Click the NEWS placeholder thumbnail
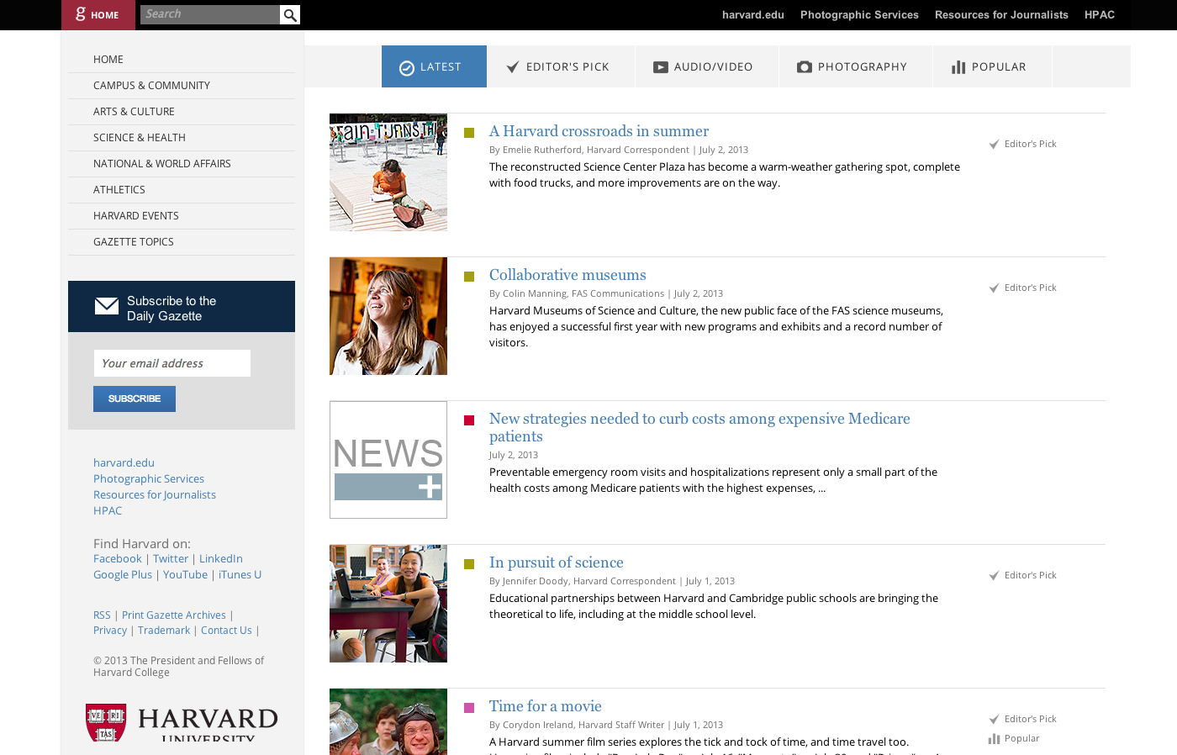 tap(388, 460)
